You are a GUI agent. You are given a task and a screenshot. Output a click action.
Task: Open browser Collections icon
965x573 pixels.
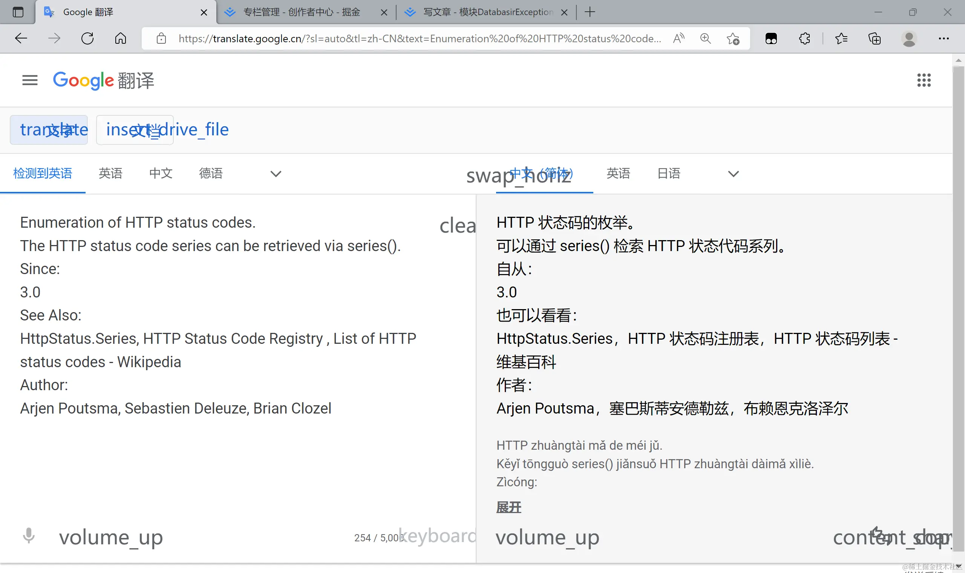coord(874,38)
